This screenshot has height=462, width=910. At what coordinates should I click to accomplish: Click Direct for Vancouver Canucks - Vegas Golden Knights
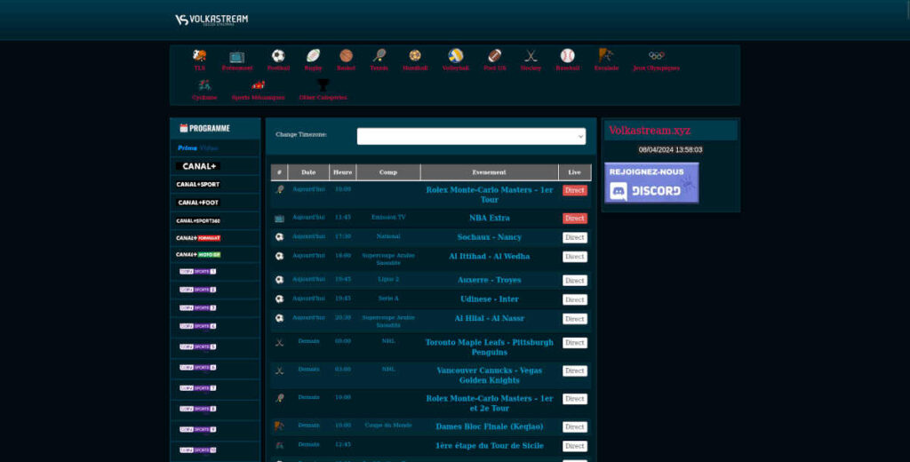(x=575, y=370)
